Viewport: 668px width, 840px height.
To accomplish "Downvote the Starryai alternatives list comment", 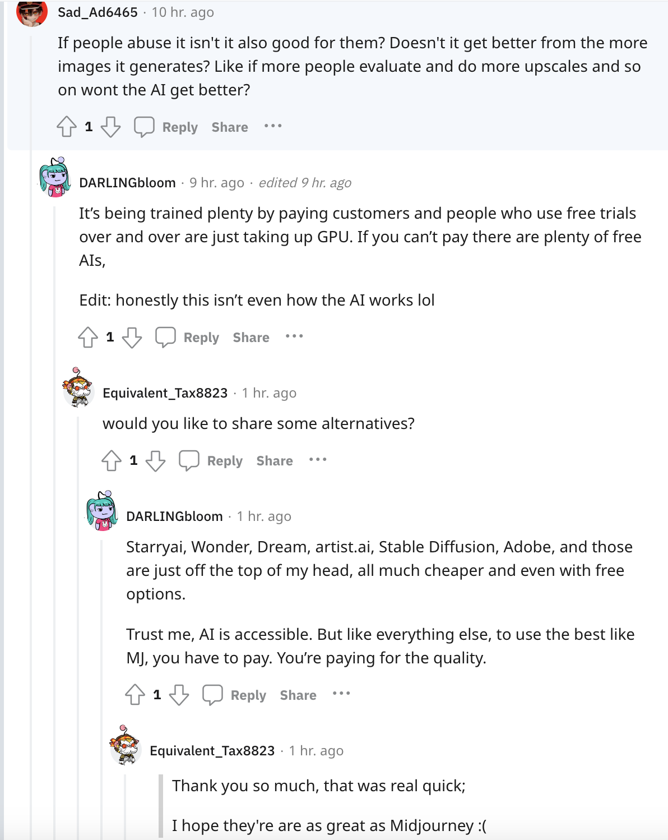I will pyautogui.click(x=179, y=695).
